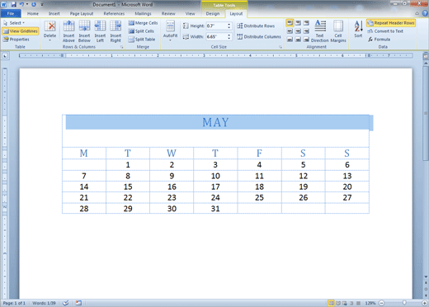Click the zoom slider handle

click(404, 303)
